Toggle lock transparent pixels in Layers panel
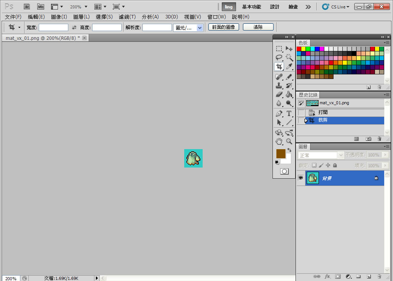Viewport: 393px width, 281px height. [x=314, y=165]
